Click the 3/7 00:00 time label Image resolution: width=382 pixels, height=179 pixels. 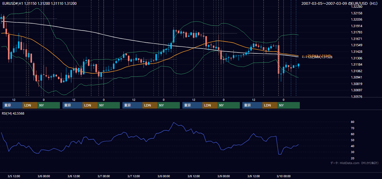(104, 176)
